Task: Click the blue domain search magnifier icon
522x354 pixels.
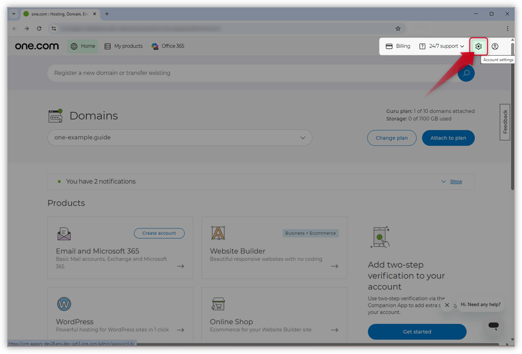Action: point(466,73)
